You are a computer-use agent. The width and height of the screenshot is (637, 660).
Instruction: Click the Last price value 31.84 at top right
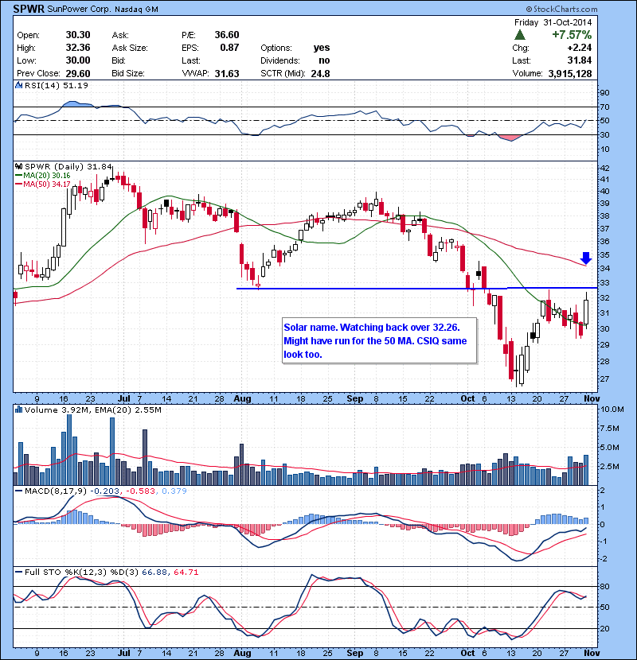[x=579, y=60]
